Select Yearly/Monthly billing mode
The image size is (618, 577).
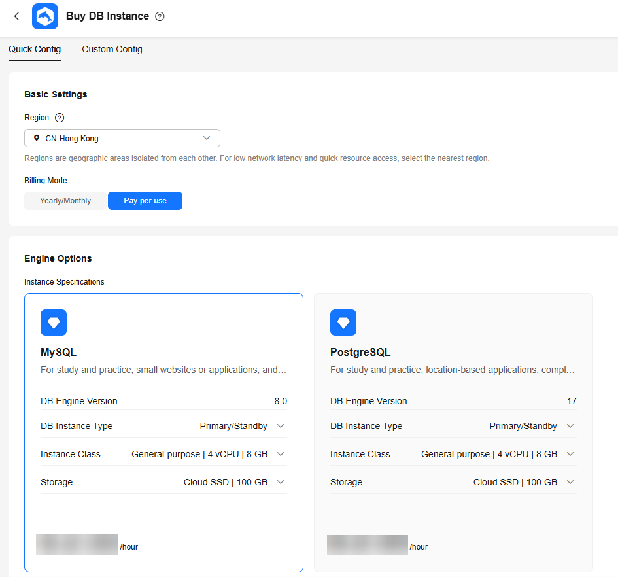click(x=65, y=201)
